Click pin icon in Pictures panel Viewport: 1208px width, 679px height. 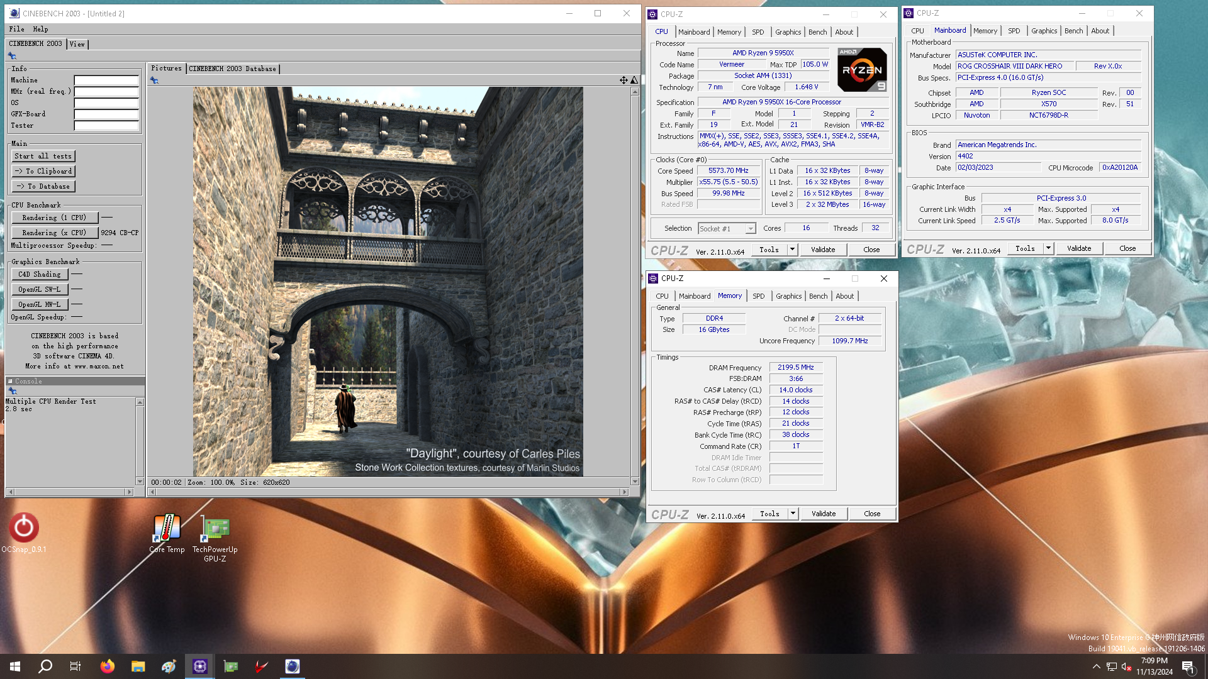tap(154, 80)
